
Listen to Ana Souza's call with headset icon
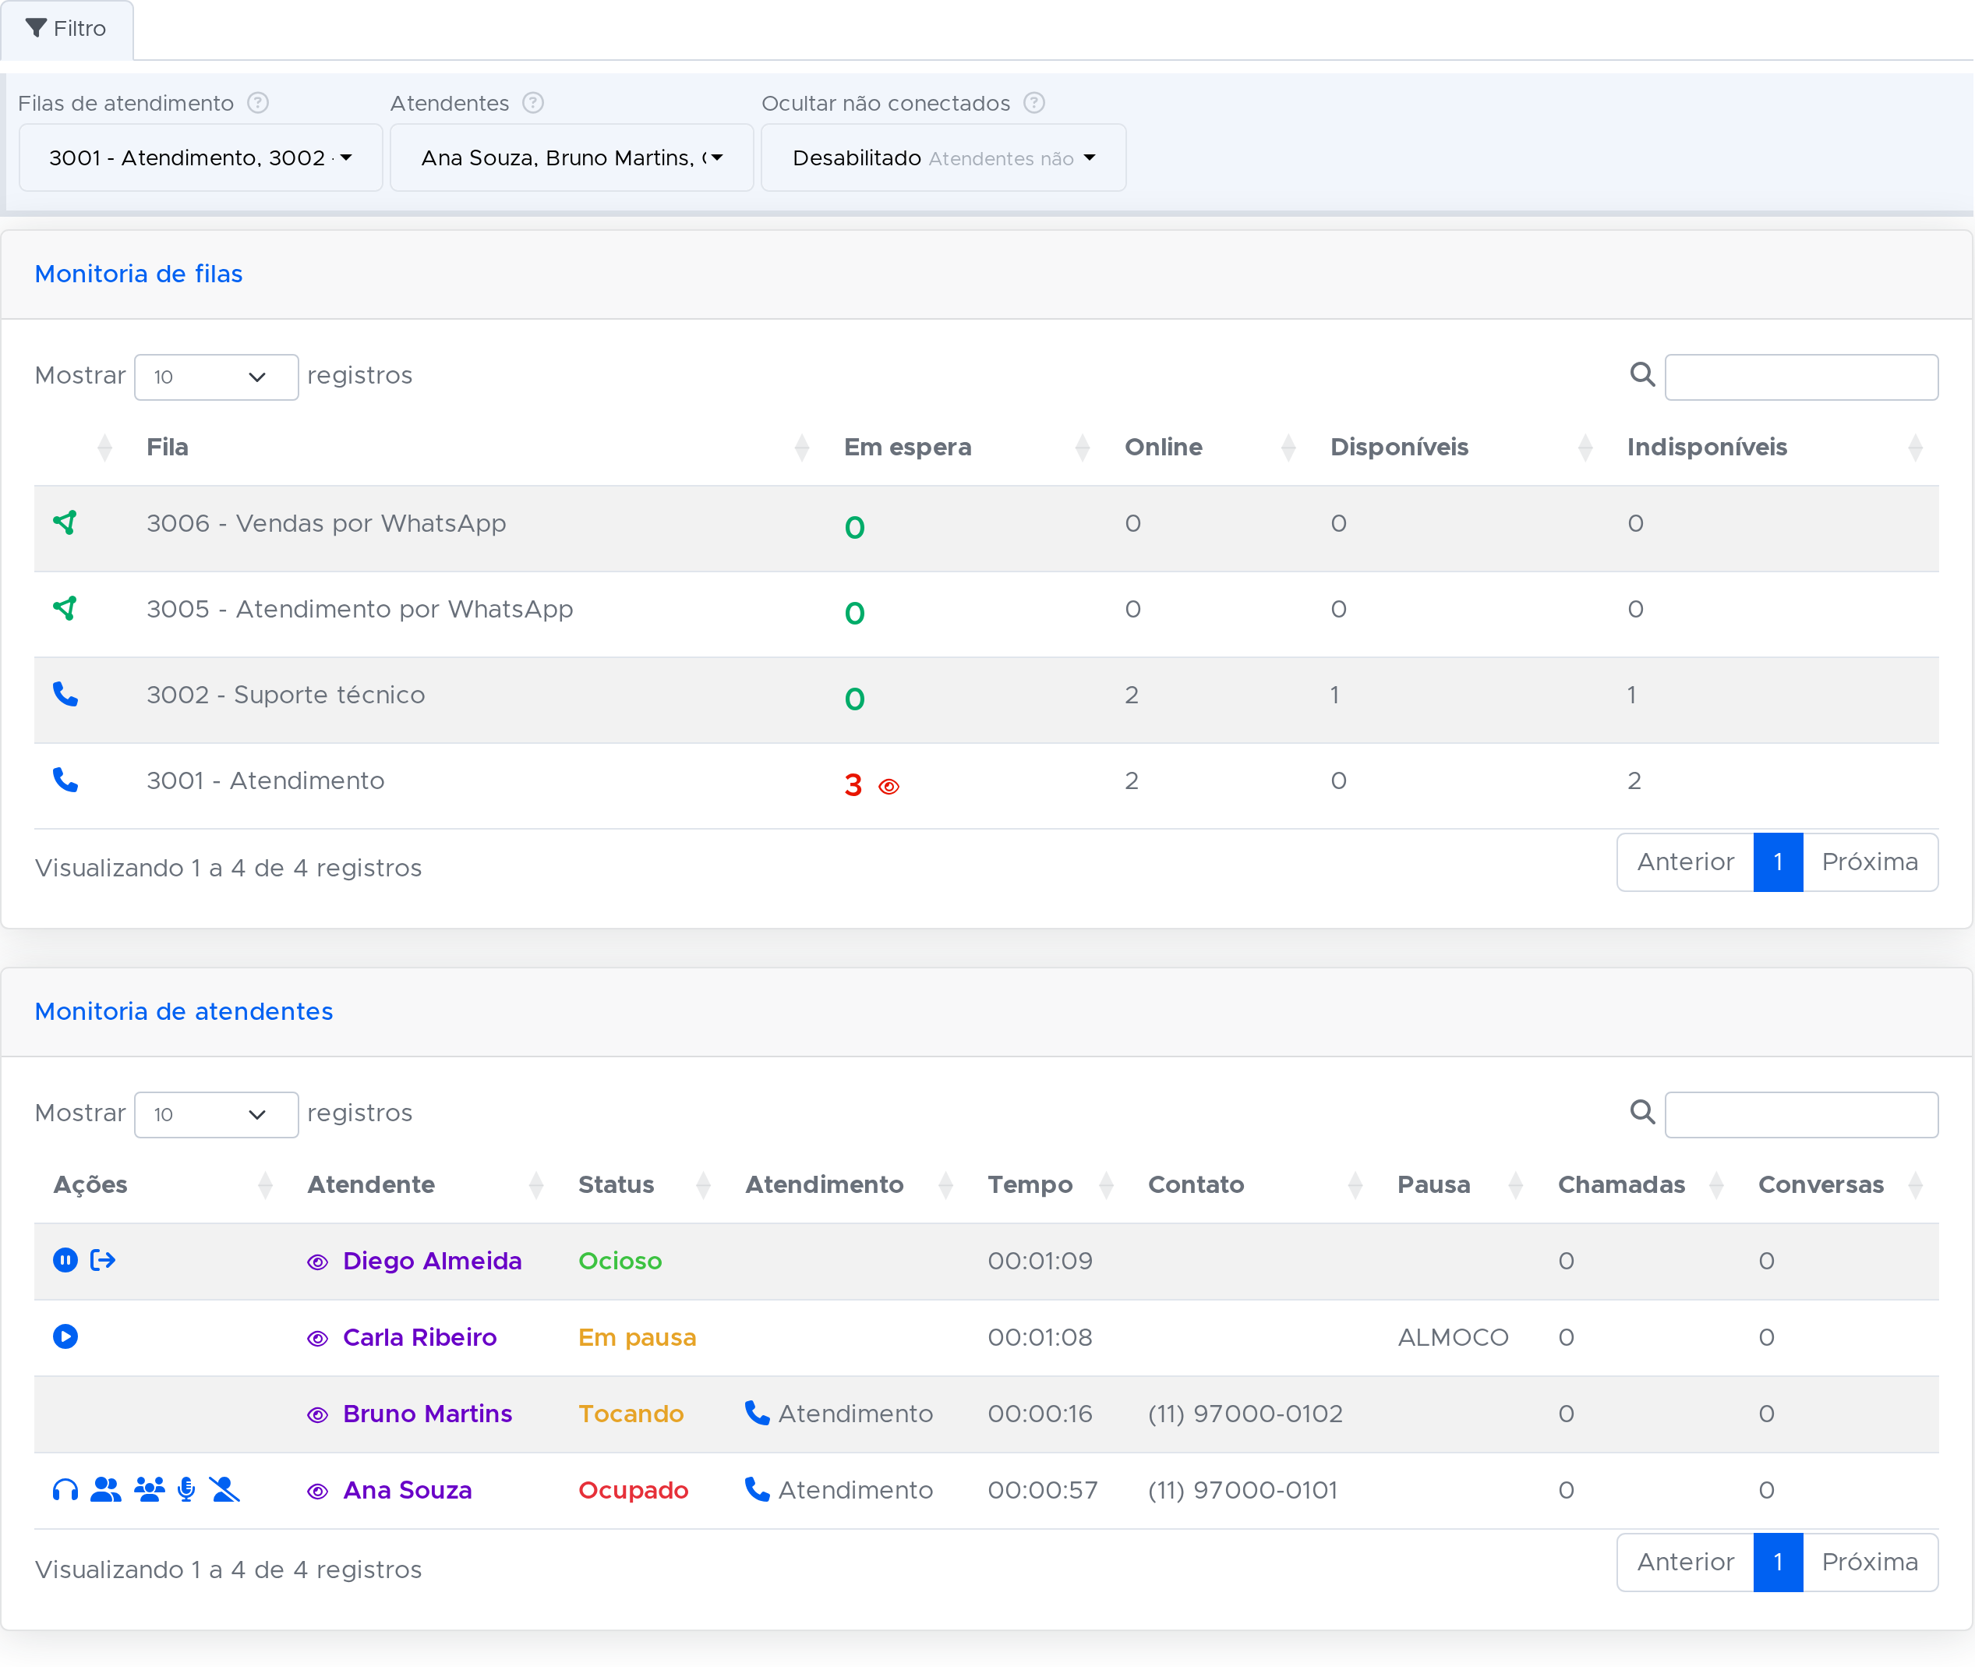click(65, 1490)
